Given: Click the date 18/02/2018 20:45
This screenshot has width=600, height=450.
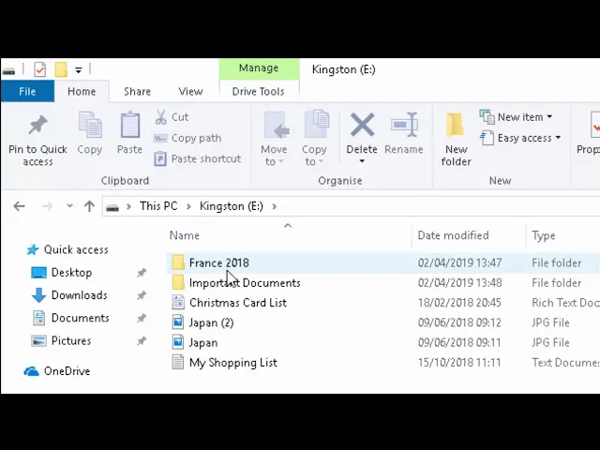Looking at the screenshot, I should coord(459,303).
